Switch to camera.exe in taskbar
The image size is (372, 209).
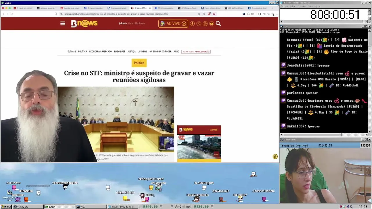pos(28,207)
